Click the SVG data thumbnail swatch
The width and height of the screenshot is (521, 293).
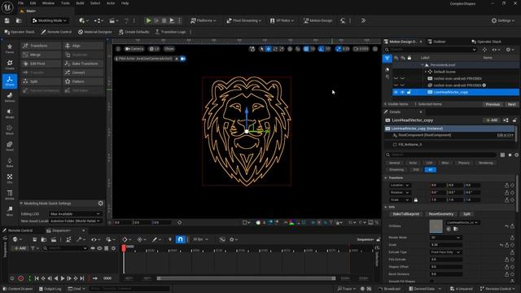coord(436,226)
